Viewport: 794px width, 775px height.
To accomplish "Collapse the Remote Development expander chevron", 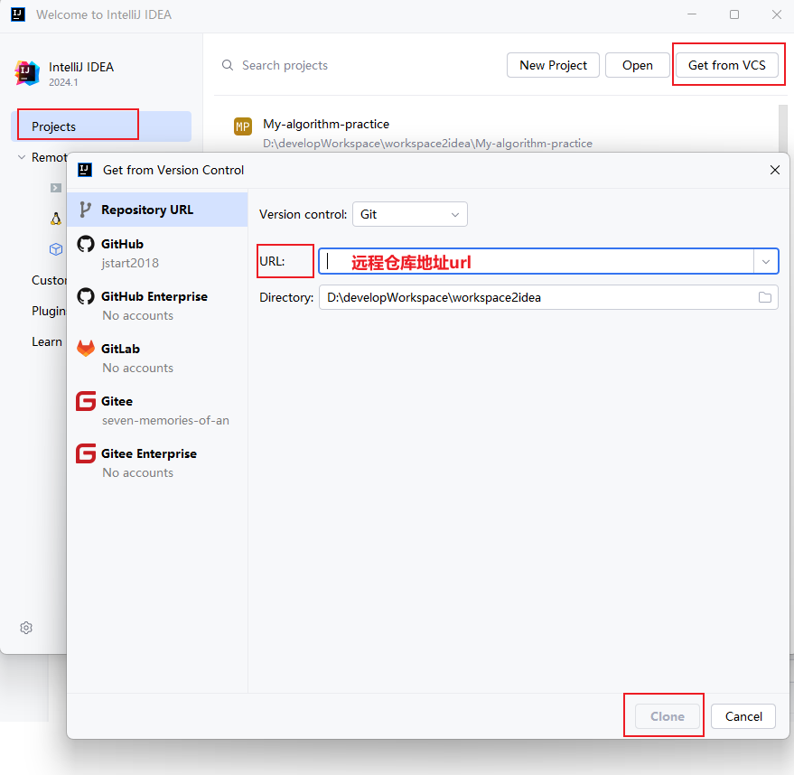I will pos(22,157).
